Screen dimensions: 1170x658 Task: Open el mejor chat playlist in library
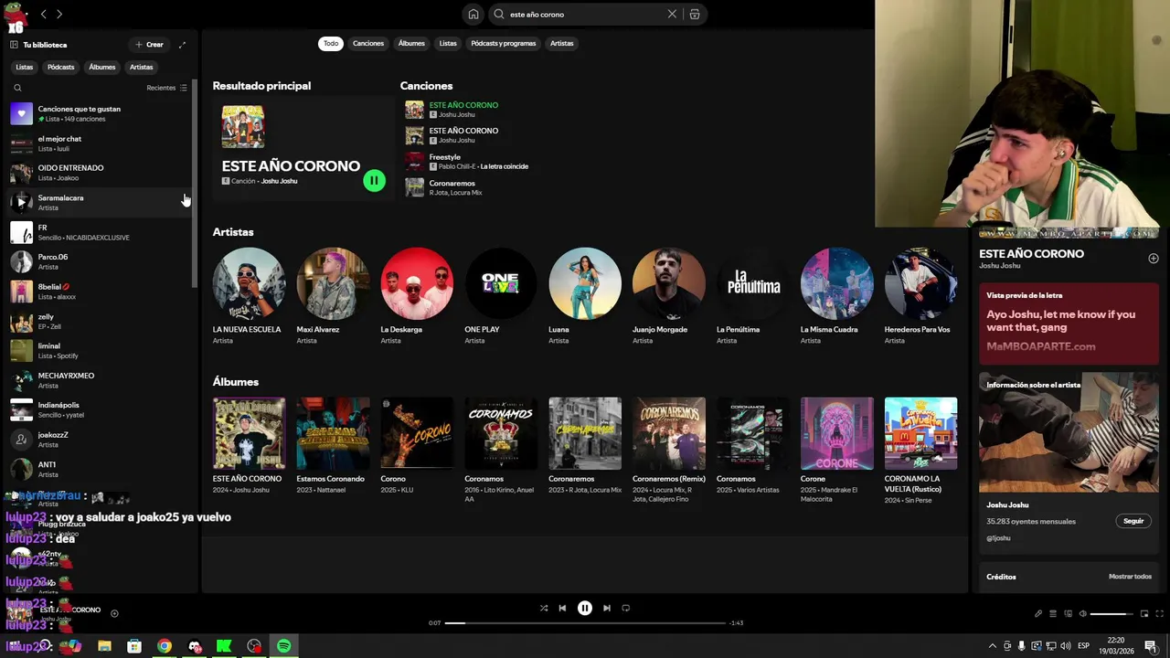pos(99,143)
